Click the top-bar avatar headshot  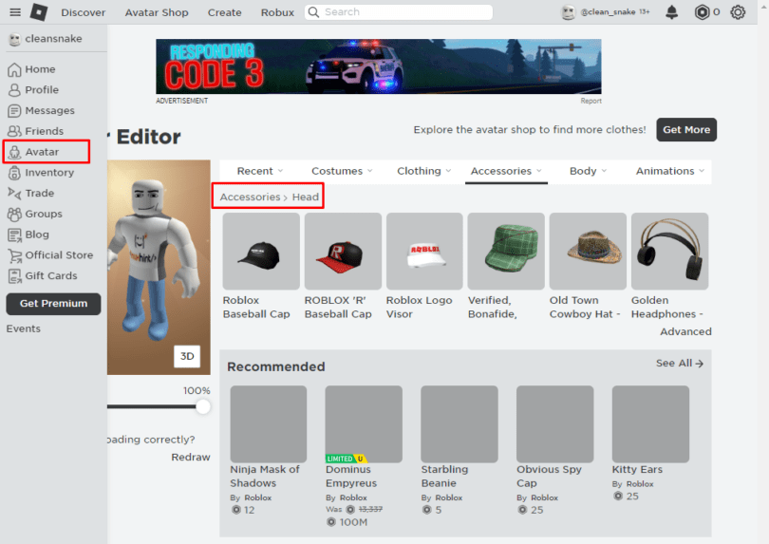coord(568,11)
